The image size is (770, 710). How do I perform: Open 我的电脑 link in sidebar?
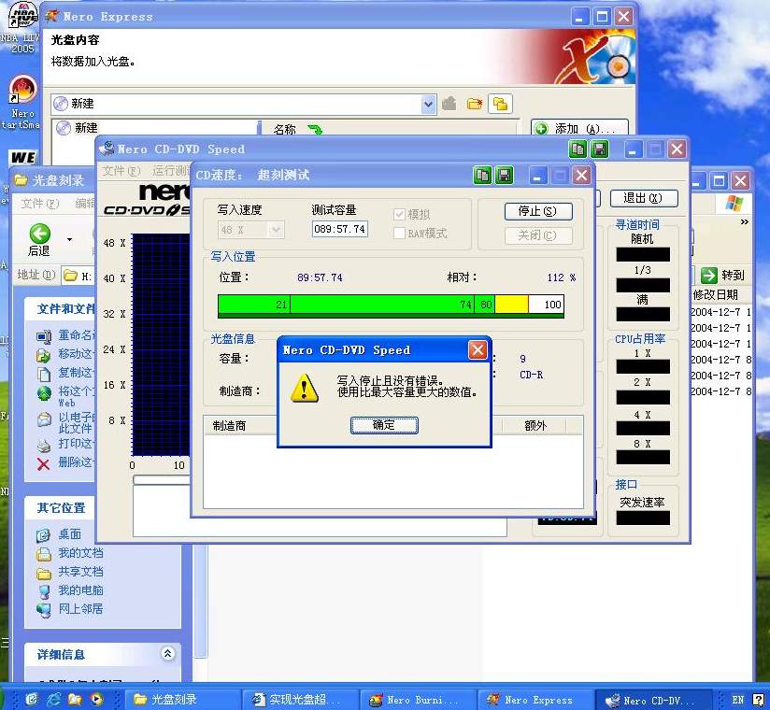(x=80, y=590)
